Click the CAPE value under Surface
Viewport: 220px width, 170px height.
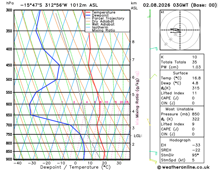pyautogui.click(x=193, y=98)
